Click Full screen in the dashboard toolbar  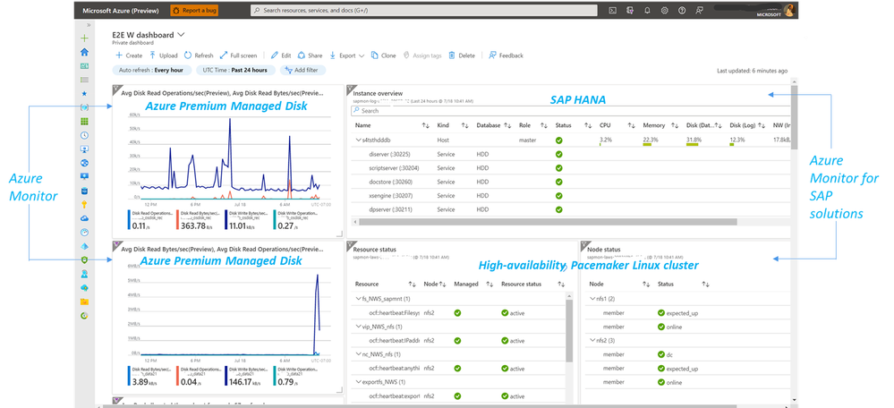pos(238,55)
